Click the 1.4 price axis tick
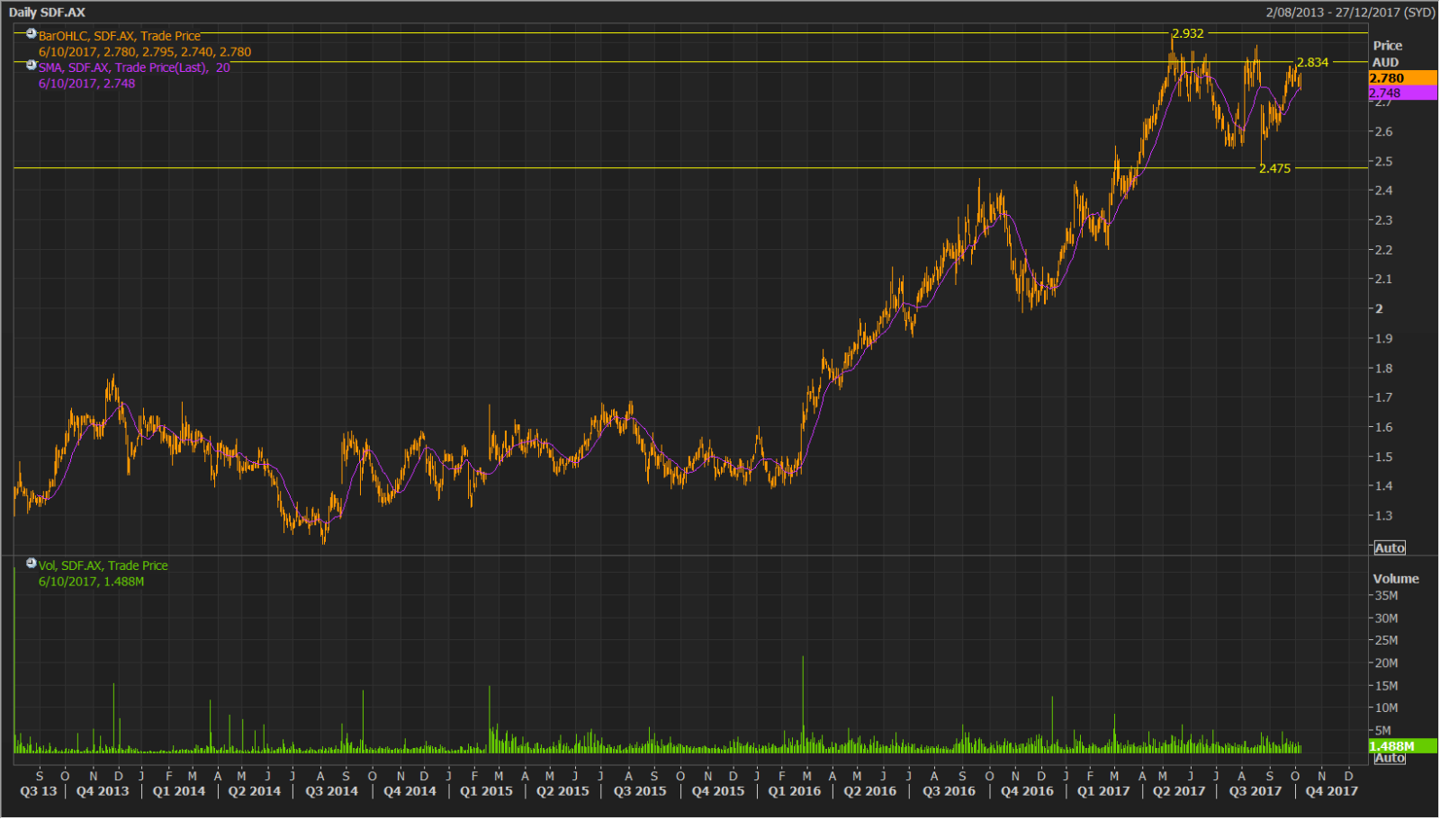This screenshot has width=1440, height=819. 1383,486
